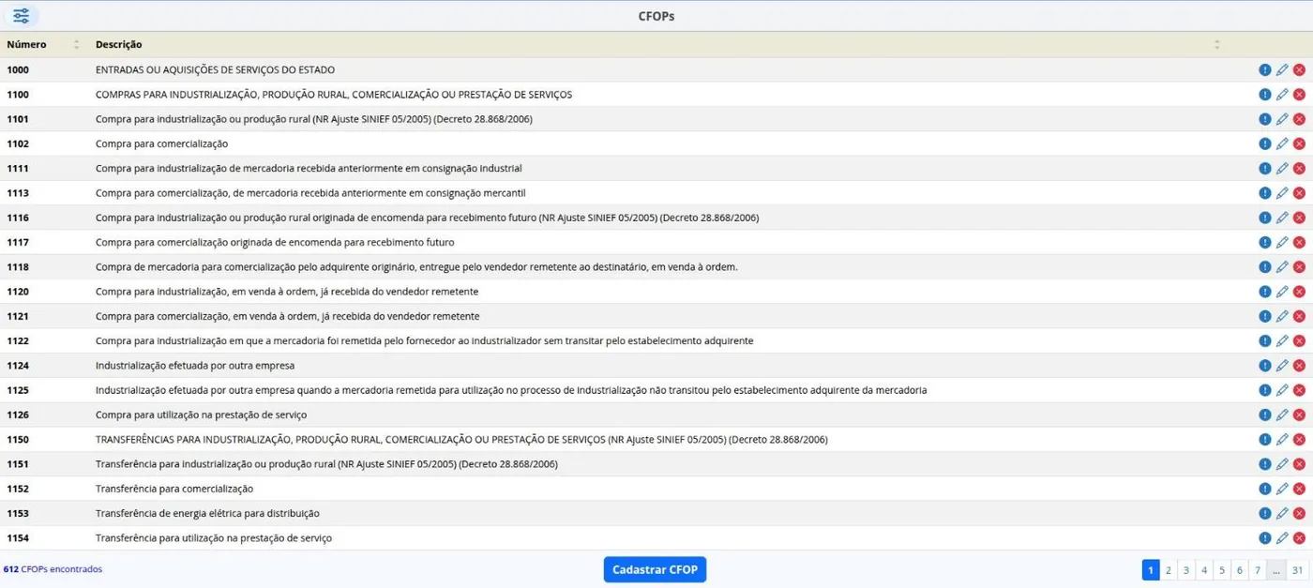This screenshot has height=588, width=1313.
Task: Sort table by Descrição column arrows
Action: [x=1217, y=45]
